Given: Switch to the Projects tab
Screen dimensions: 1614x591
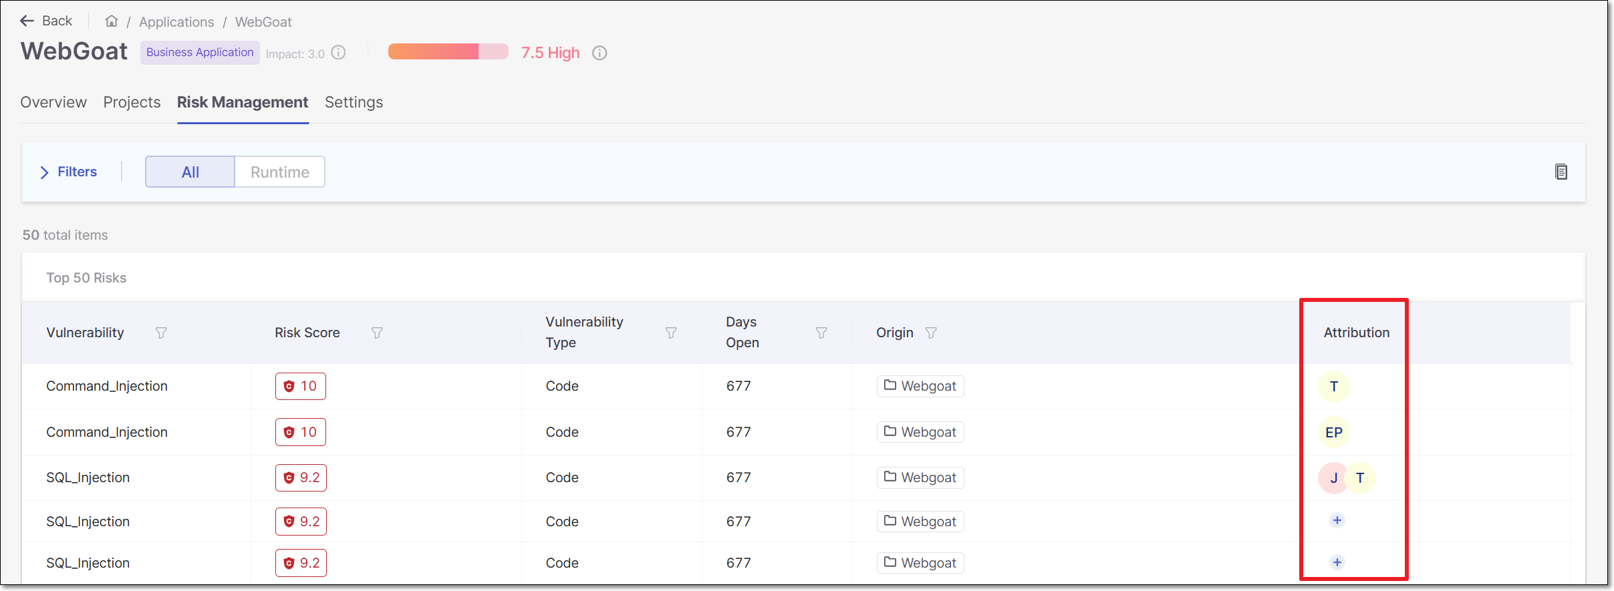Looking at the screenshot, I should pos(132,102).
